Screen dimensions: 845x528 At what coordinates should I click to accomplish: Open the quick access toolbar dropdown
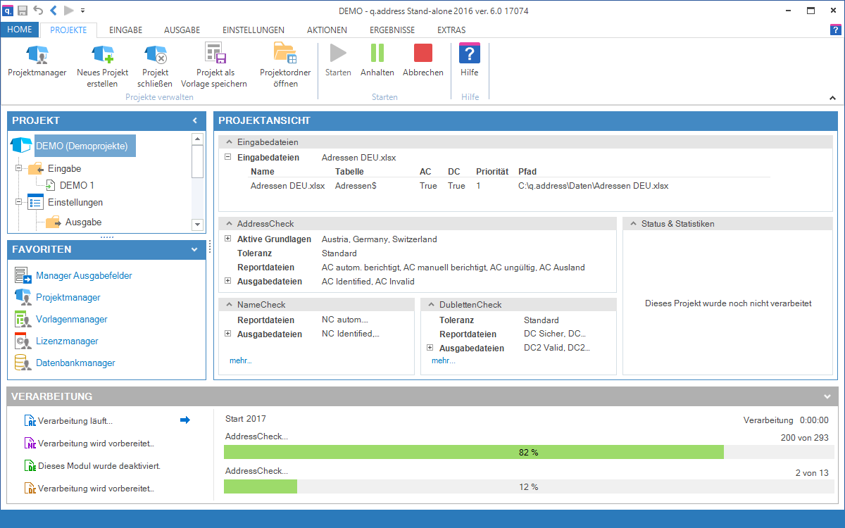pyautogui.click(x=83, y=11)
